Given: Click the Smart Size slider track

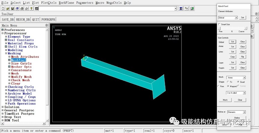Looking at the screenshot, I should click(x=233, y=28).
